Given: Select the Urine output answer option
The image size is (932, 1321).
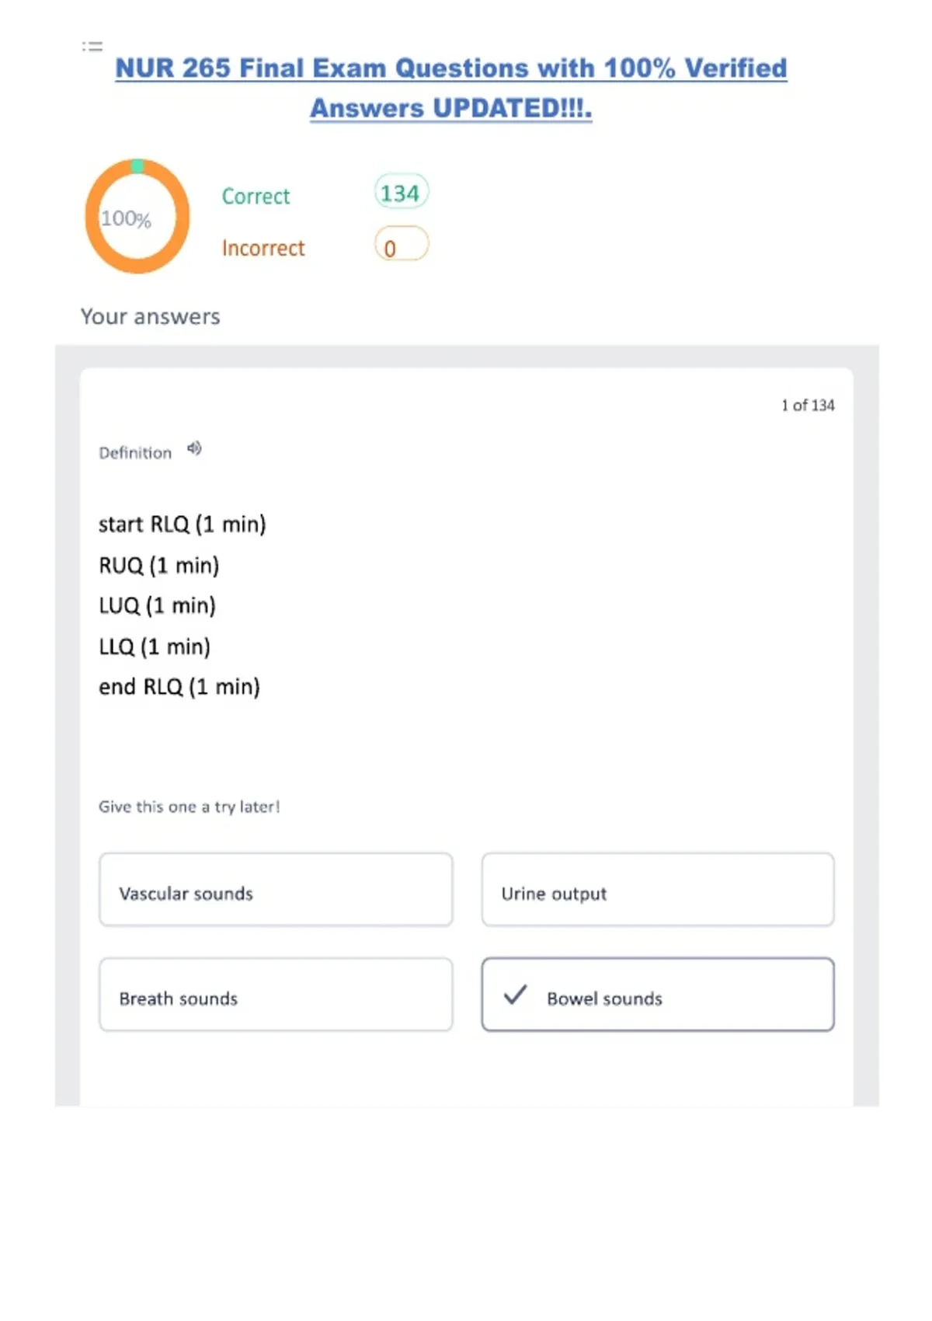Looking at the screenshot, I should (x=657, y=891).
